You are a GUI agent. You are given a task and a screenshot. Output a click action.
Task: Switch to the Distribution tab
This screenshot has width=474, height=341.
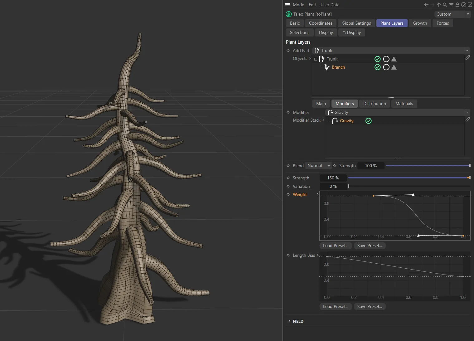click(x=375, y=104)
